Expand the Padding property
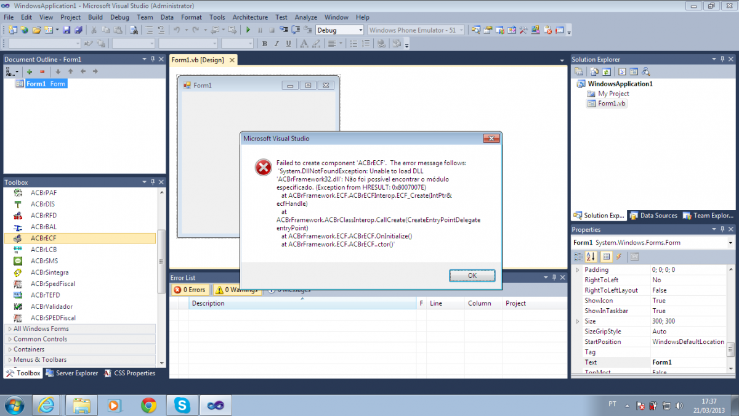 [577, 270]
